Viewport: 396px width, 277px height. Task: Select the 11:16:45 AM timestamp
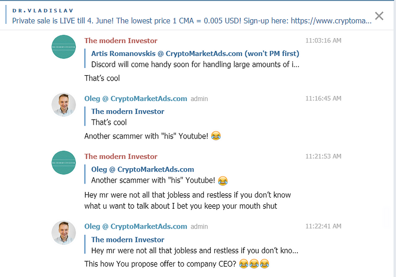click(x=323, y=98)
